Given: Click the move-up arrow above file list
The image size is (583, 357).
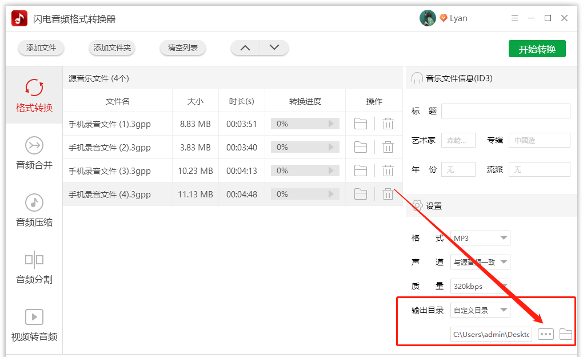Looking at the screenshot, I should pyautogui.click(x=245, y=48).
